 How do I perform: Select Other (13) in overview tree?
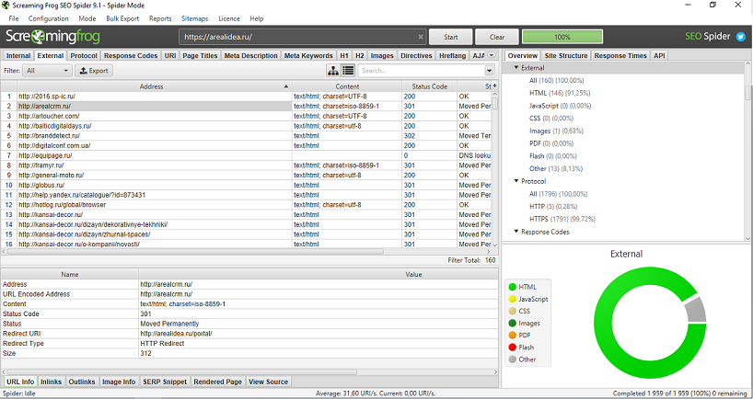click(x=556, y=169)
